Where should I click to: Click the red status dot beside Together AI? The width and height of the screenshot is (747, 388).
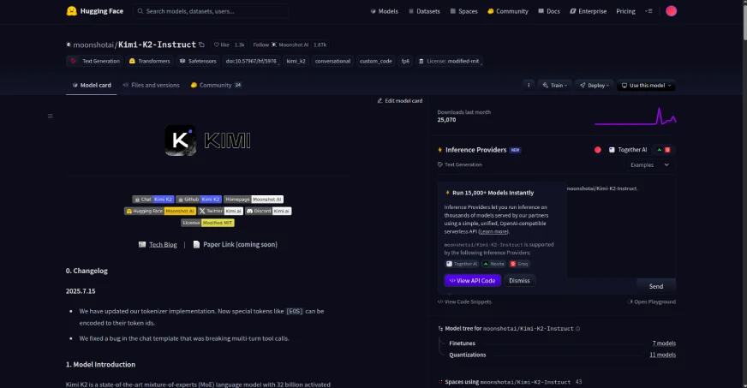coord(597,150)
